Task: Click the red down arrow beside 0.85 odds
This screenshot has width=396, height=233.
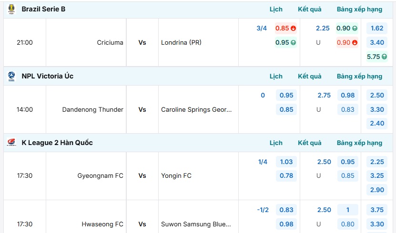Action: pyautogui.click(x=293, y=28)
